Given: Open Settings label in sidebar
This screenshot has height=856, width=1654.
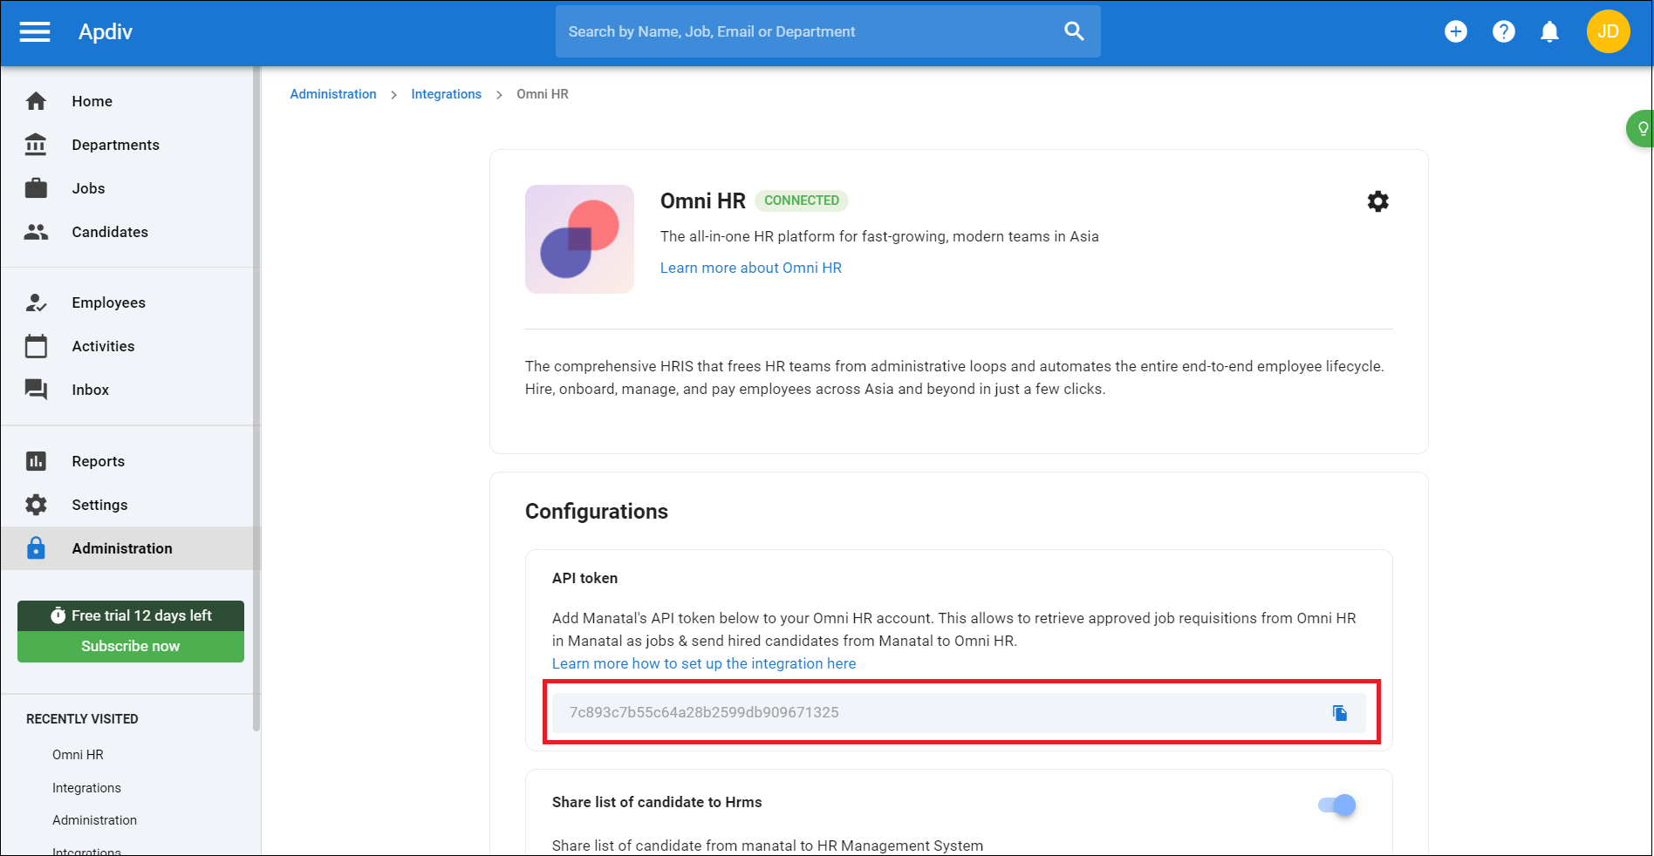Looking at the screenshot, I should [x=99, y=505].
